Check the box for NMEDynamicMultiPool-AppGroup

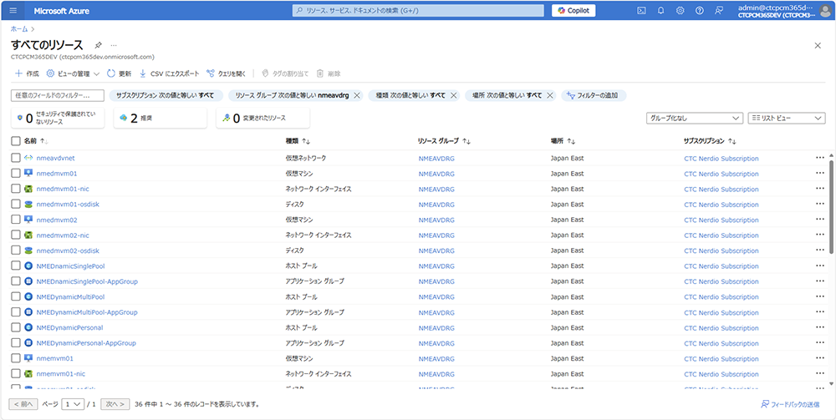click(x=15, y=312)
